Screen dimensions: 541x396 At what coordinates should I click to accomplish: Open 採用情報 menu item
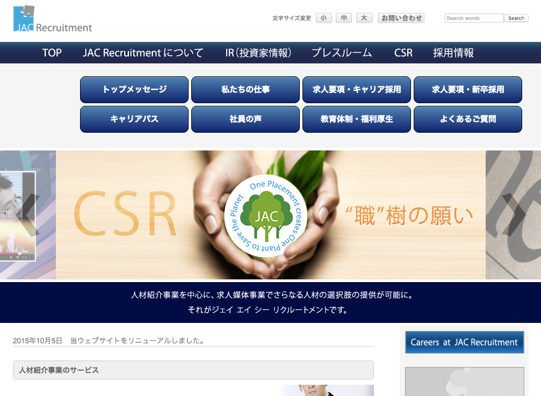[x=453, y=53]
